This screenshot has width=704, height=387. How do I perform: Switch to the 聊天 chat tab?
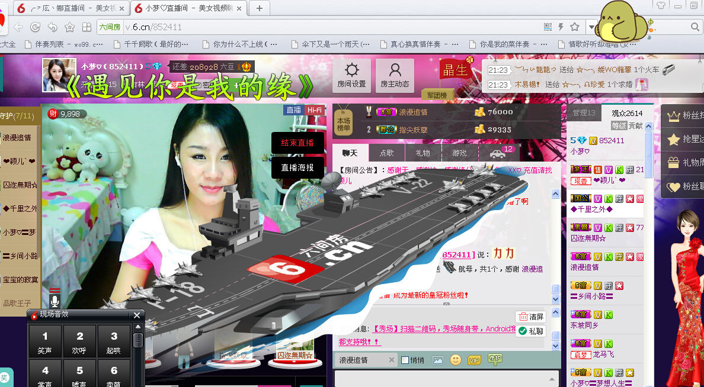(350, 153)
